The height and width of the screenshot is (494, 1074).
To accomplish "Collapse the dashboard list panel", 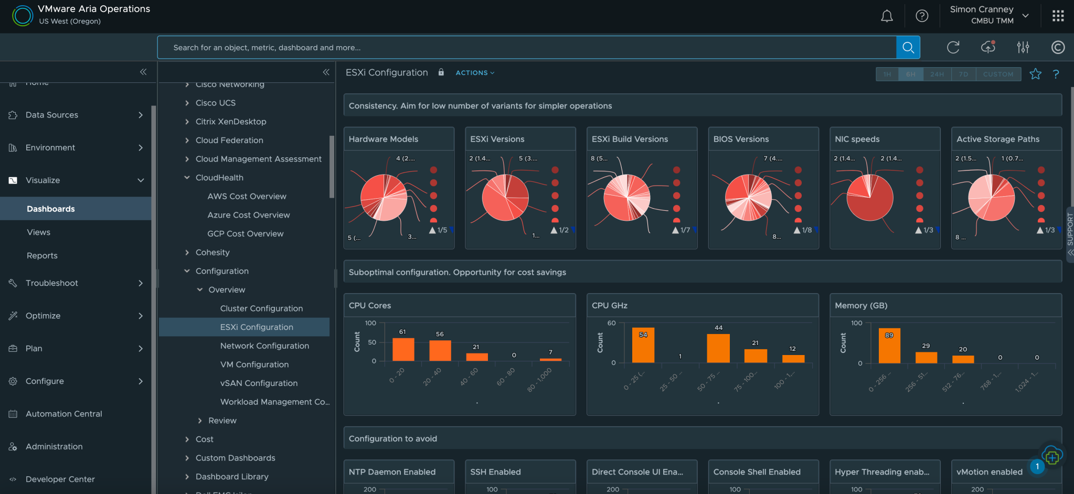I will point(326,72).
